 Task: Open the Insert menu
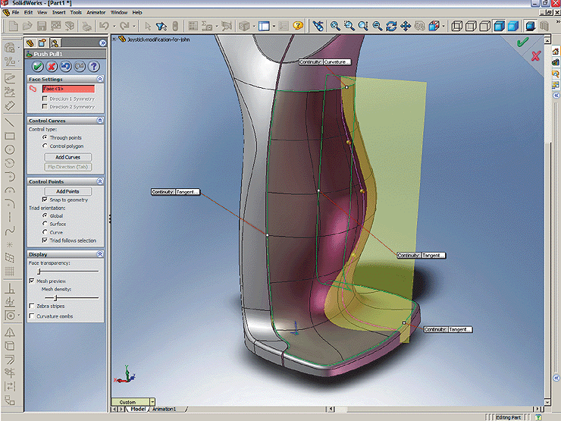58,13
